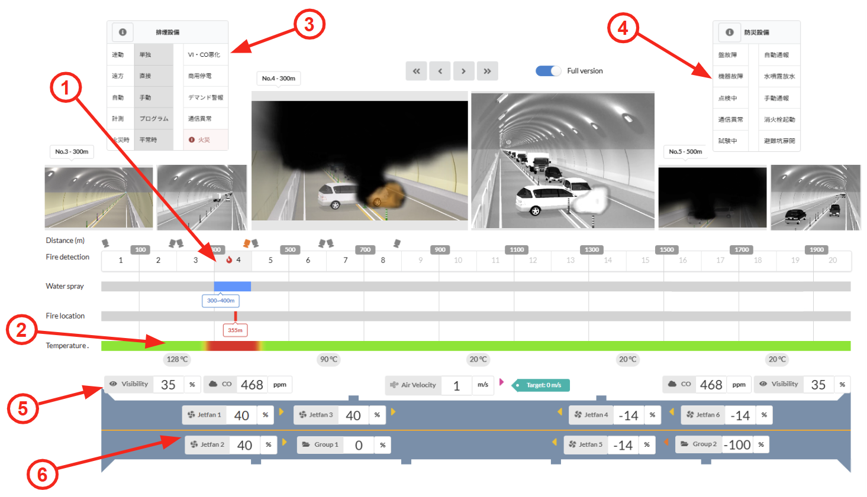Select プログラム mode

[154, 119]
